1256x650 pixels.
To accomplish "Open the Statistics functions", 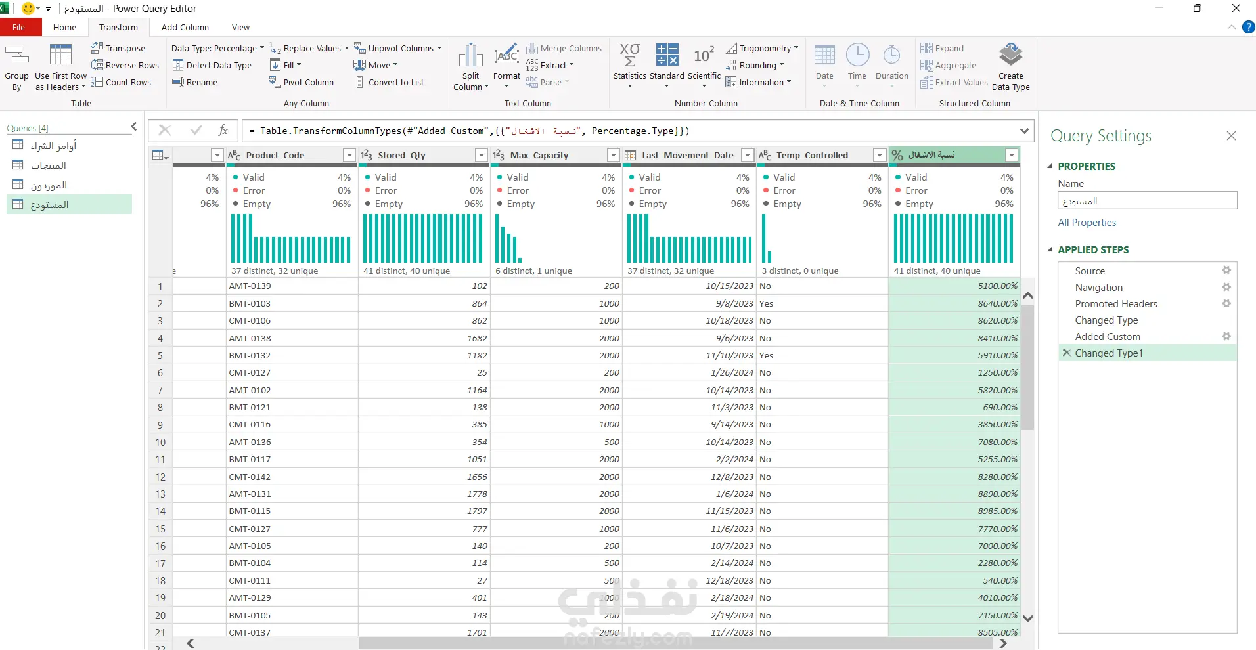I will click(x=629, y=66).
